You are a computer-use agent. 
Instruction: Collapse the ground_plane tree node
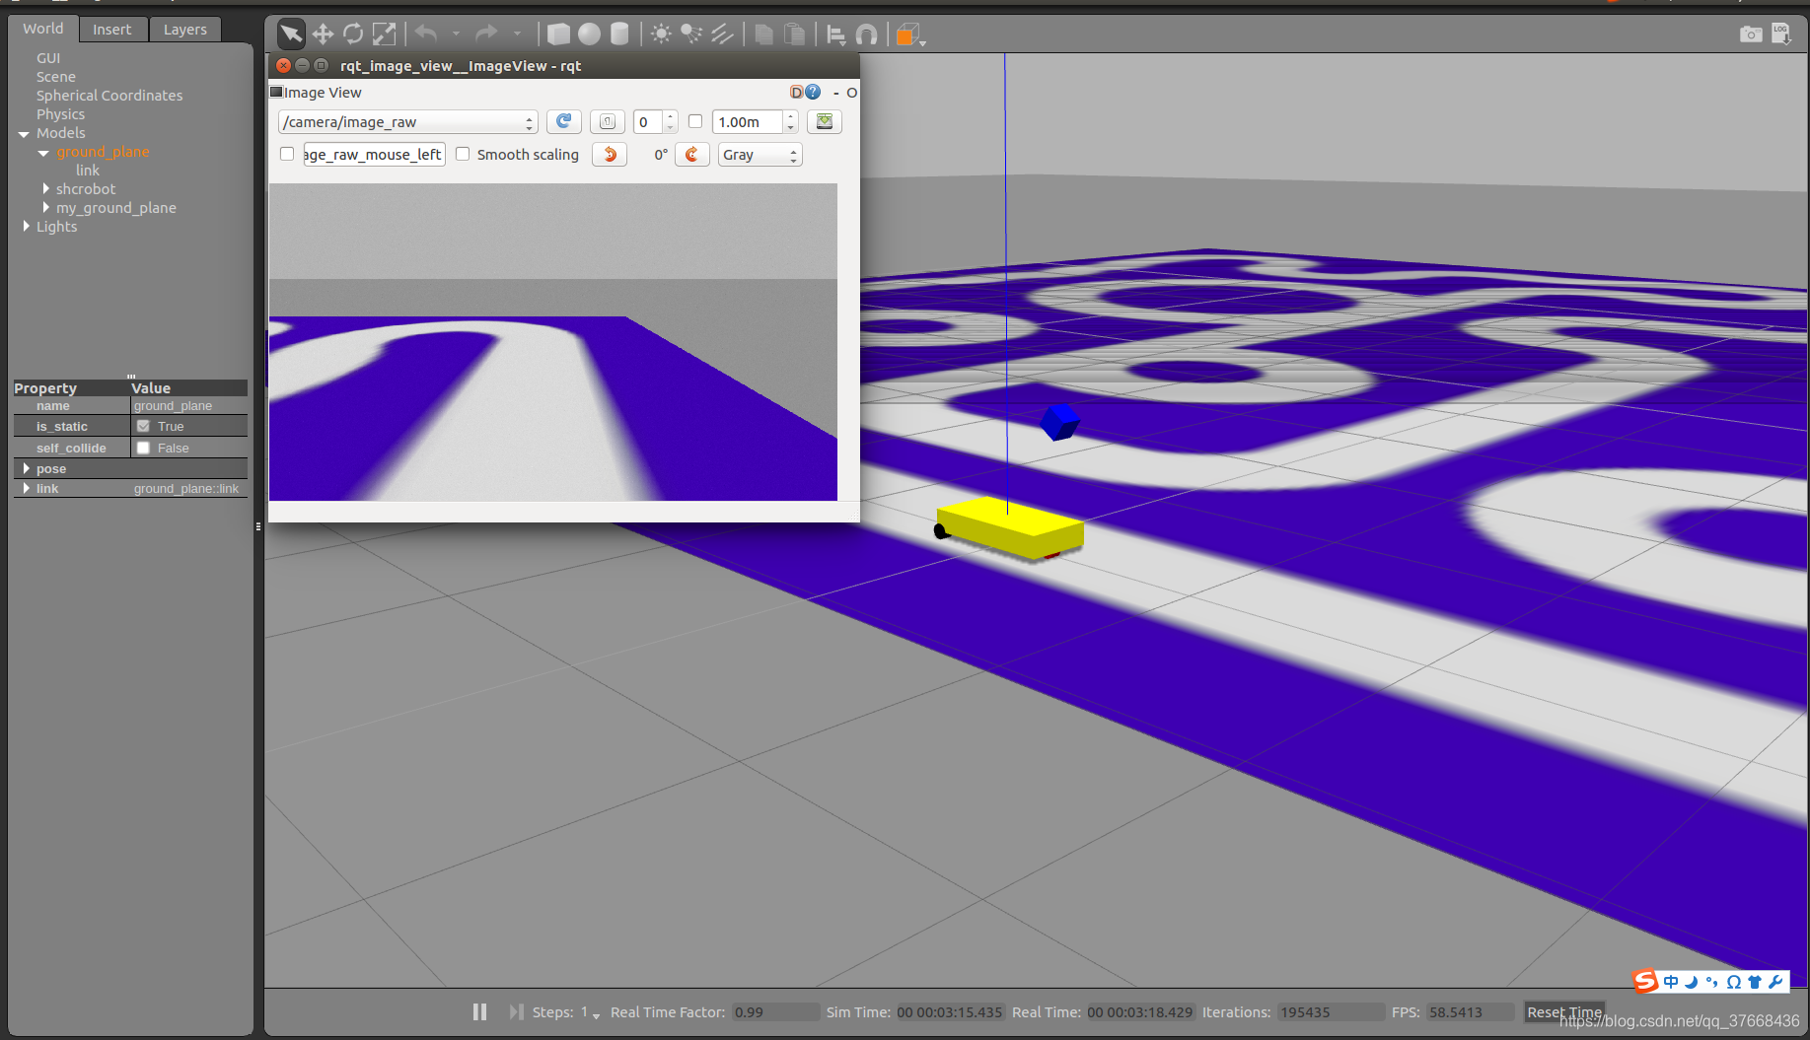click(43, 152)
